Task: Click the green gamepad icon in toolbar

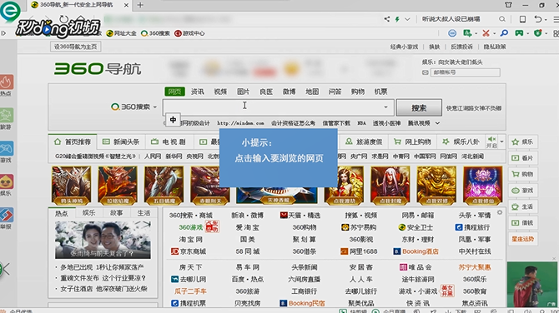Action: pyautogui.click(x=519, y=33)
